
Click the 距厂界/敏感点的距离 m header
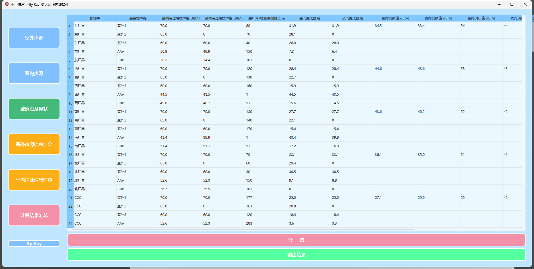pyautogui.click(x=266, y=18)
